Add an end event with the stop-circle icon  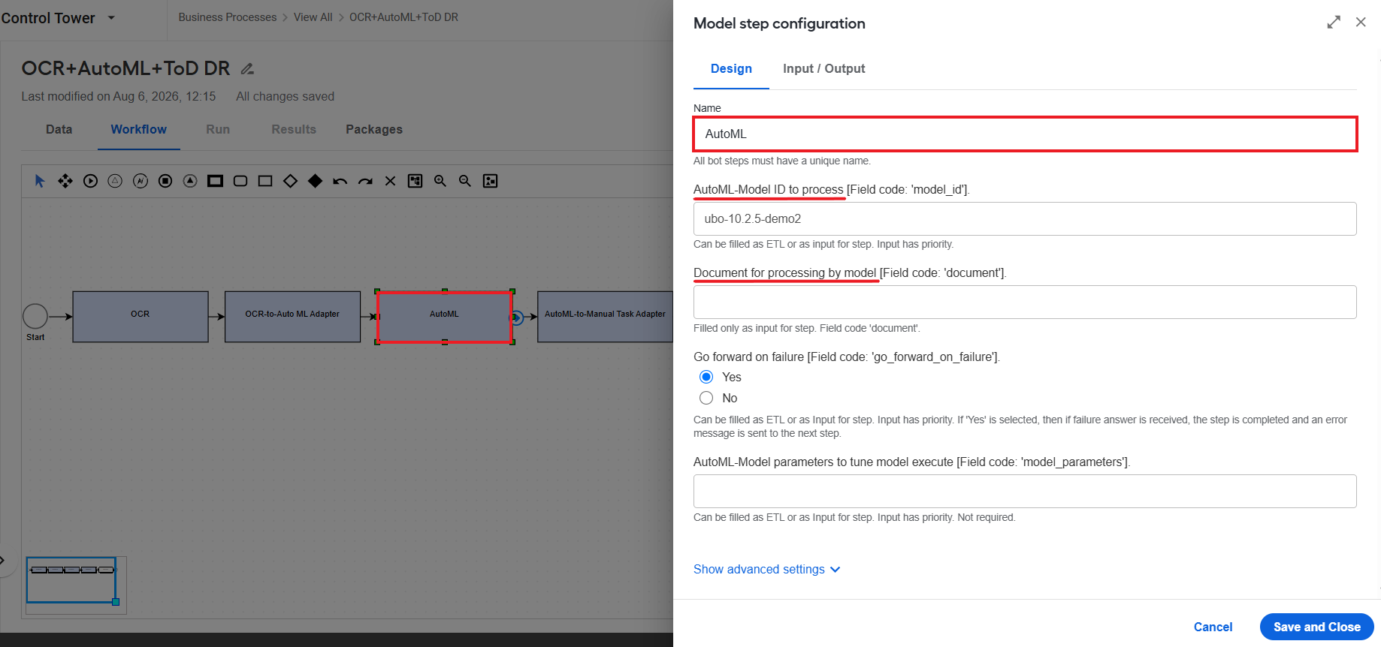[x=165, y=181]
